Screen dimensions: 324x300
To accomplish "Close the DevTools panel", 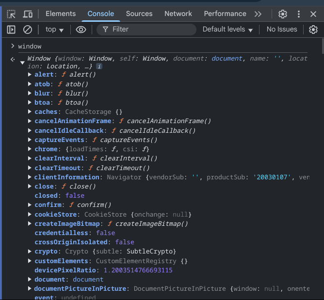I will [313, 14].
